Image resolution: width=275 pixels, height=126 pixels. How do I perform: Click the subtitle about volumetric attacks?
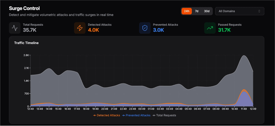click(61, 15)
